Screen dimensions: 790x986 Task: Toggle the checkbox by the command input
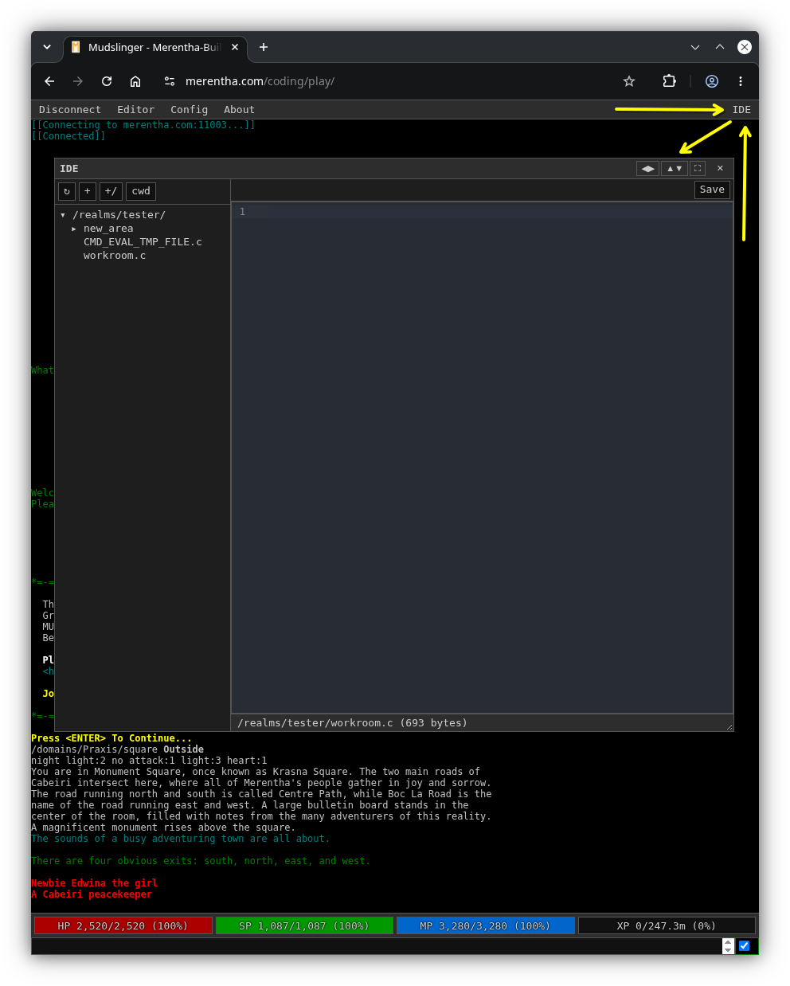click(744, 946)
